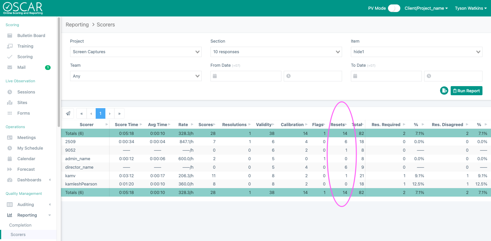Click the To Date clock icon
The image size is (491, 241).
(429, 76)
